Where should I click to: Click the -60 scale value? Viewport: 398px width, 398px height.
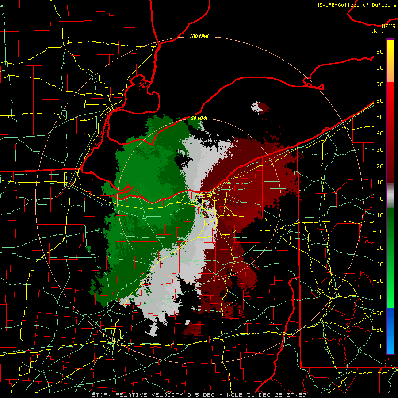[x=378, y=297]
